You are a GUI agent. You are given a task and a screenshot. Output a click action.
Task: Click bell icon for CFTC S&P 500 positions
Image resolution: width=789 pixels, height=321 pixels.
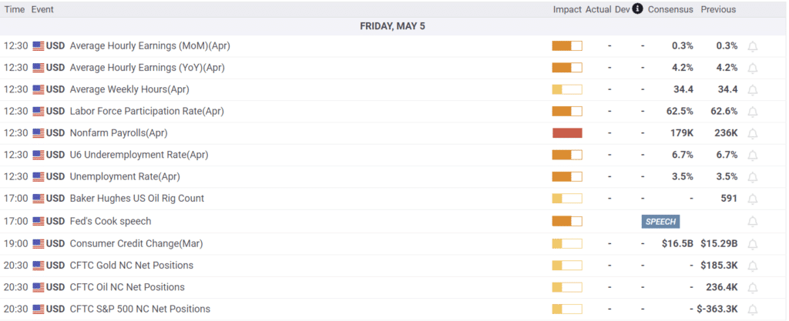[753, 309]
